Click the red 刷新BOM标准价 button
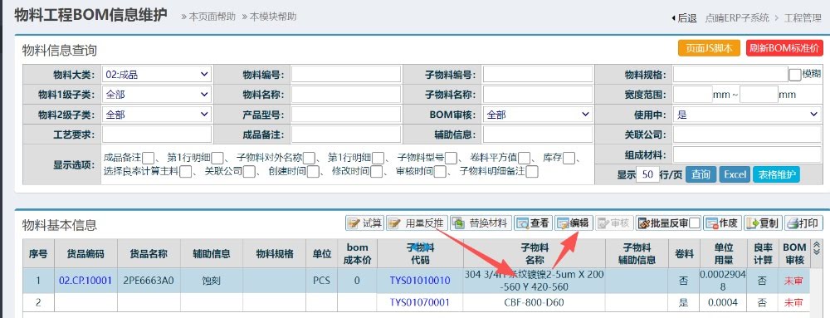The image size is (830, 318). tap(784, 48)
